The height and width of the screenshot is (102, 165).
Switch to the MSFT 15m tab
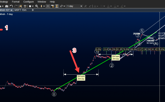20,10
